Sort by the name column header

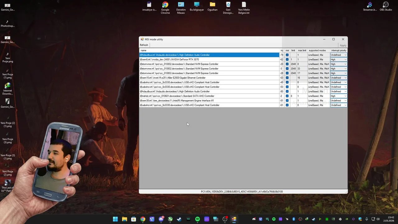pyautogui.click(x=209, y=50)
